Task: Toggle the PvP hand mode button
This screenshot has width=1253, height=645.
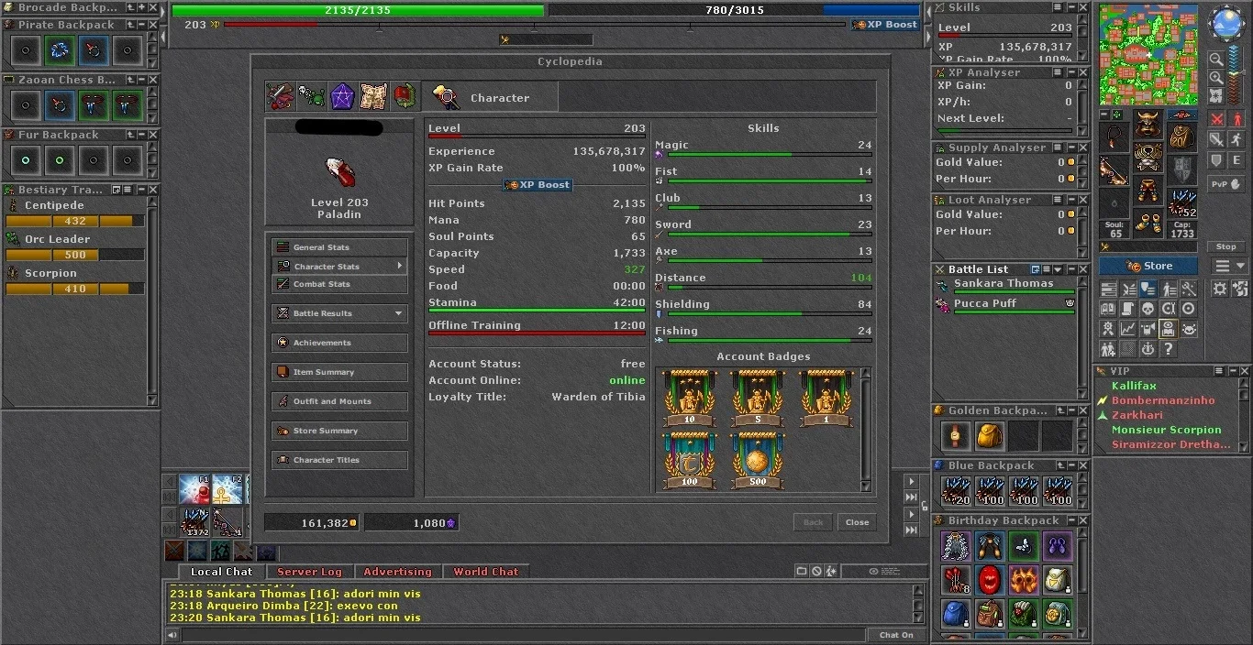Action: tap(1226, 183)
